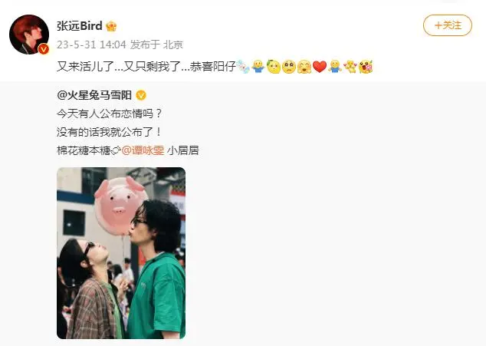The image size is (486, 346).
Task: Click the reposted text 今天有人公布恋情吗
Action: pos(110,114)
